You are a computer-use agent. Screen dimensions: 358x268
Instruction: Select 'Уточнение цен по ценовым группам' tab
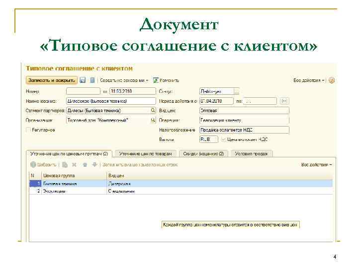pyautogui.click(x=69, y=154)
